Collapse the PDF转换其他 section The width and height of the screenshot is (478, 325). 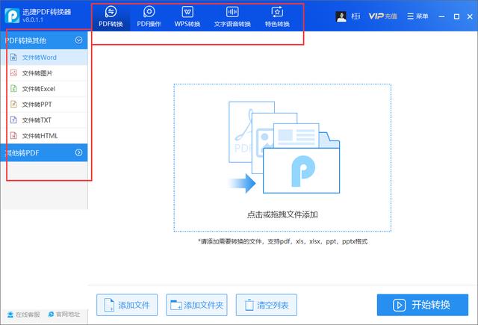(78, 40)
